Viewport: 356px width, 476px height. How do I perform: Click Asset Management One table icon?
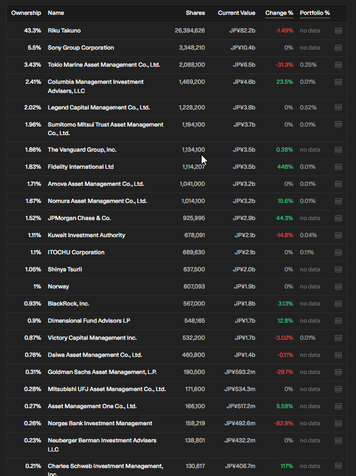[338, 406]
